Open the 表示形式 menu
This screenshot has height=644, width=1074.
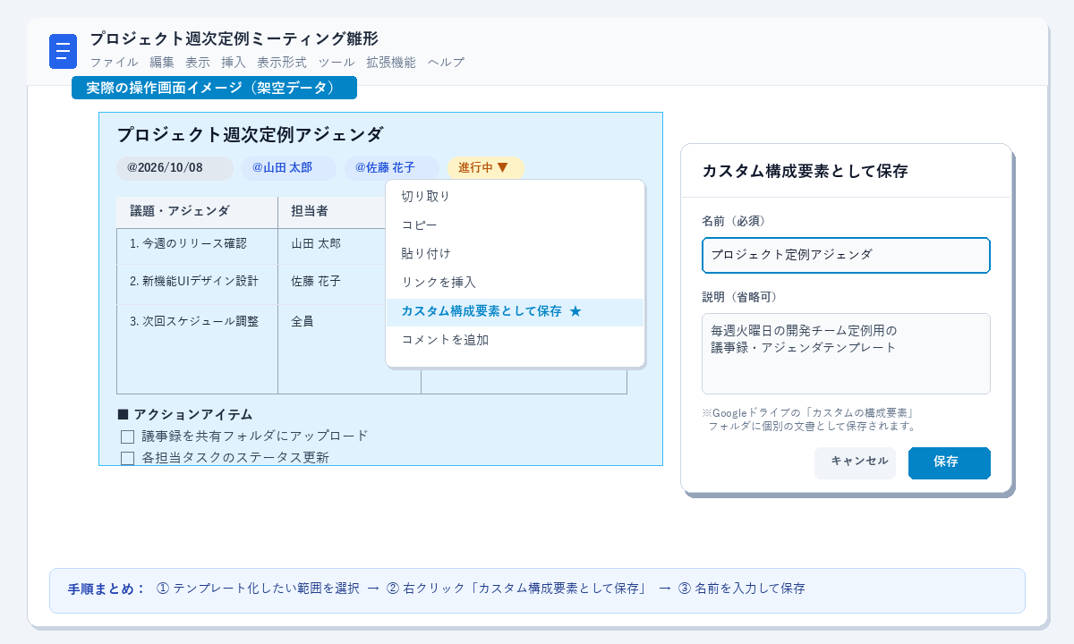282,63
